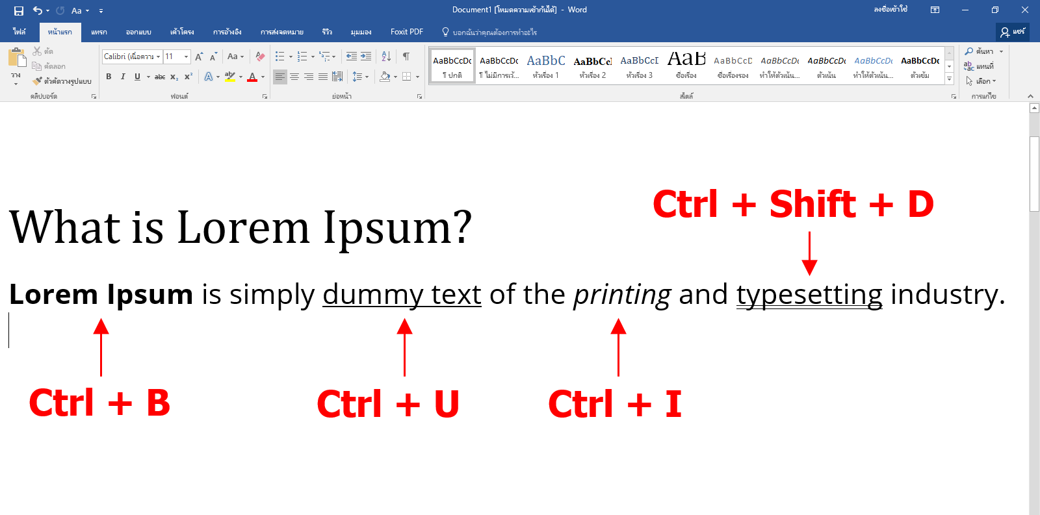Click the Sort A to Z icon
This screenshot has height=515, width=1040.
386,57
